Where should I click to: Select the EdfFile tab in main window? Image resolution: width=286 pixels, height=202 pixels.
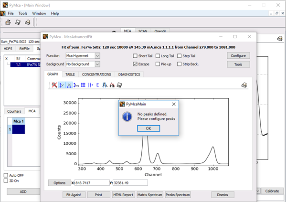pyautogui.click(x=24, y=49)
